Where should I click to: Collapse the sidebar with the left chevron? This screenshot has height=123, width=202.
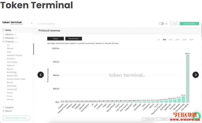pyautogui.click(x=32, y=23)
